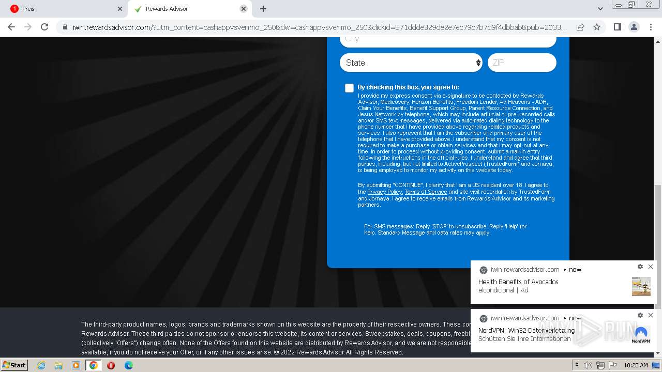Go back to the previous page
The height and width of the screenshot is (372, 662).
tap(11, 27)
